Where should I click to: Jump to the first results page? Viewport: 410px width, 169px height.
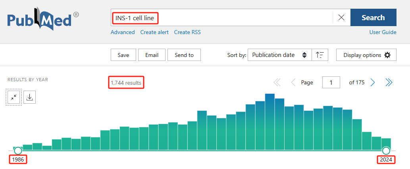pyautogui.click(x=277, y=83)
